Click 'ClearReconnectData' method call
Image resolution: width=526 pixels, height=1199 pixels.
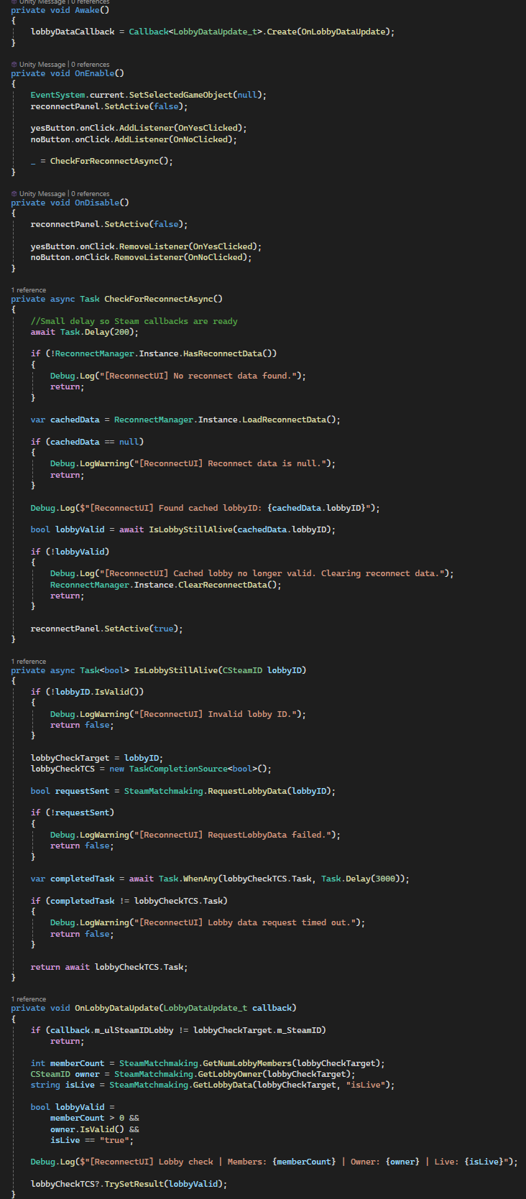click(x=222, y=585)
